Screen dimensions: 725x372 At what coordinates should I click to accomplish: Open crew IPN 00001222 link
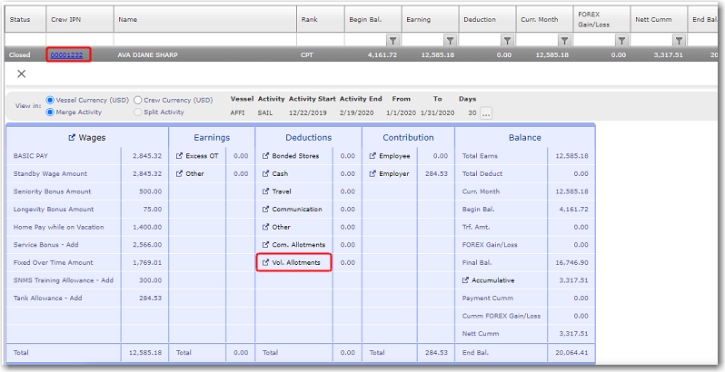69,55
